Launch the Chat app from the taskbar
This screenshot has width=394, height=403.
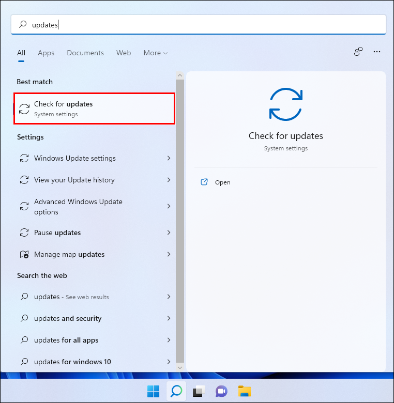(x=222, y=392)
